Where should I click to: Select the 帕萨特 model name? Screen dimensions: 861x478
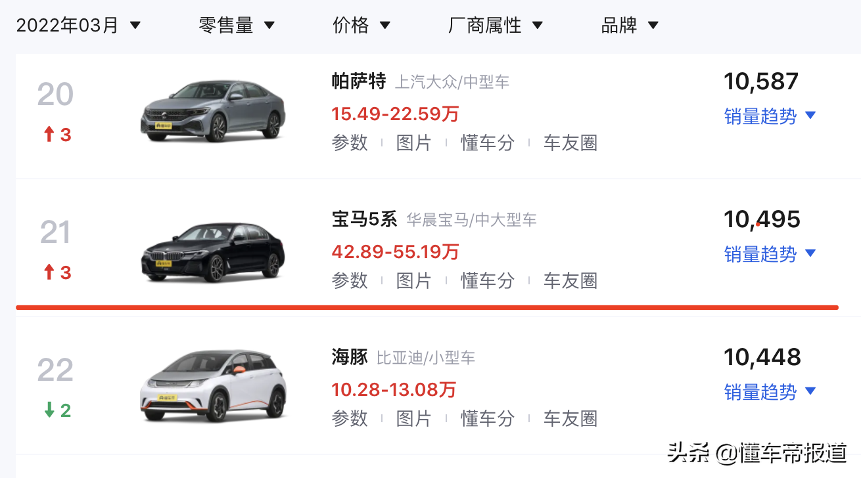click(359, 81)
